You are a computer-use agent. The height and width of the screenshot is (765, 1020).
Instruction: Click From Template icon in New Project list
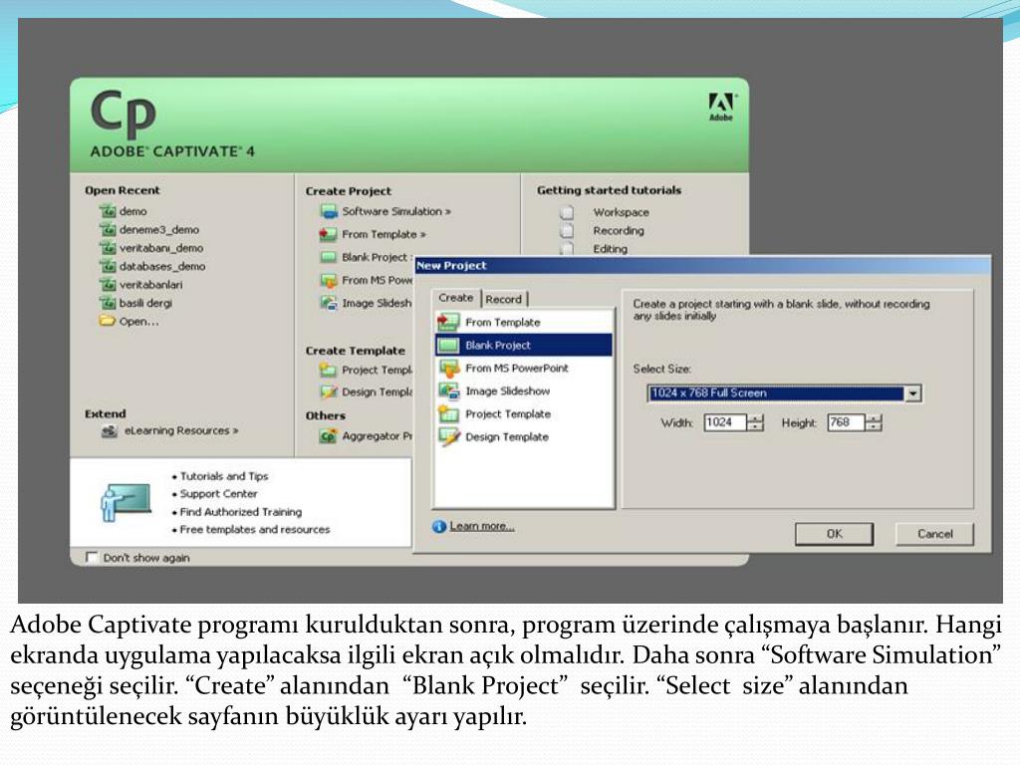[448, 322]
